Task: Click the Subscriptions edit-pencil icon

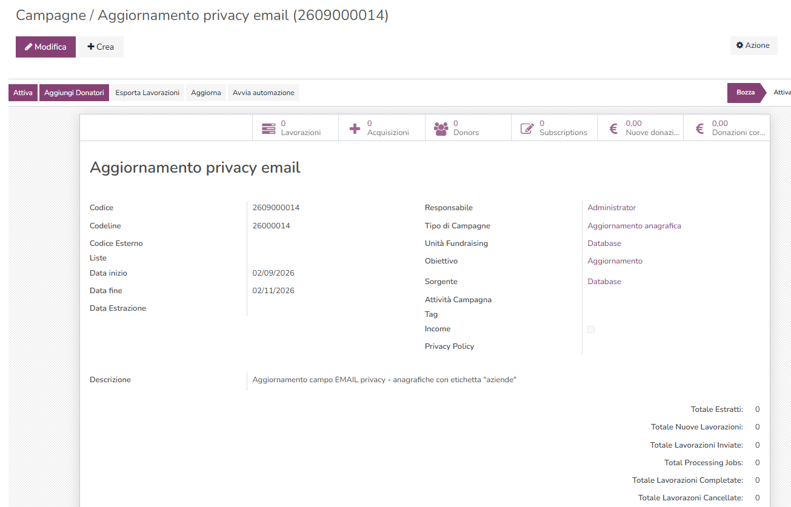Action: pyautogui.click(x=527, y=128)
